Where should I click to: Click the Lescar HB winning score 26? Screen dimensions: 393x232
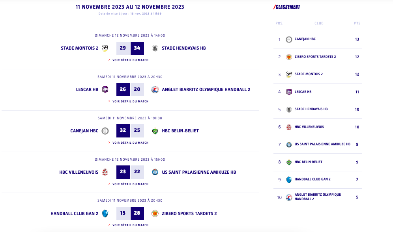point(123,89)
